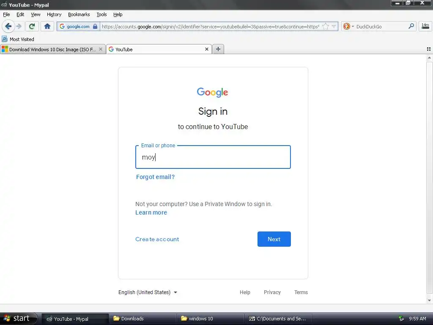The height and width of the screenshot is (325, 433).
Task: Open the File menu
Action: pos(6,14)
